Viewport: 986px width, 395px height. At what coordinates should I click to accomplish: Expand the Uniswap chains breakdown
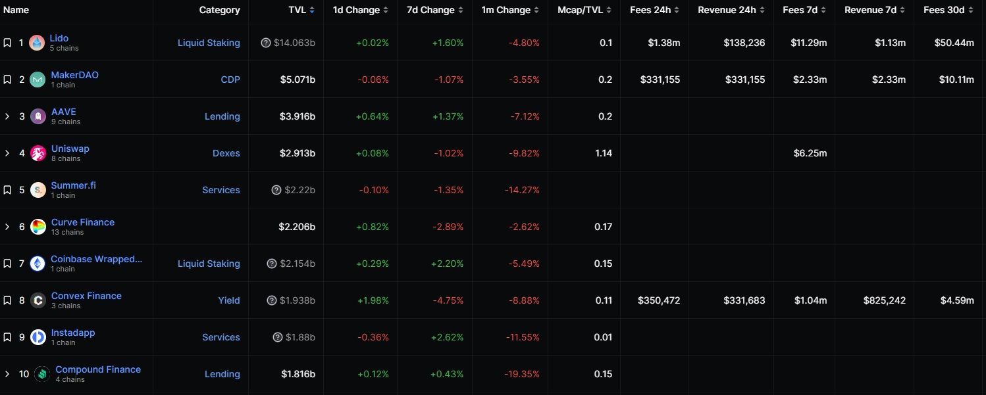(x=7, y=153)
